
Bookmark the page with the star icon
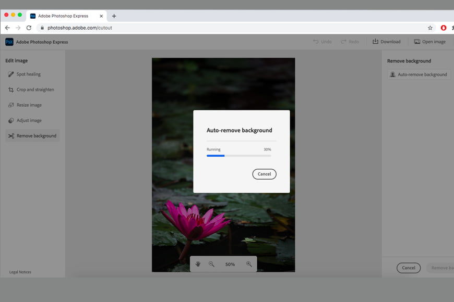(430, 28)
